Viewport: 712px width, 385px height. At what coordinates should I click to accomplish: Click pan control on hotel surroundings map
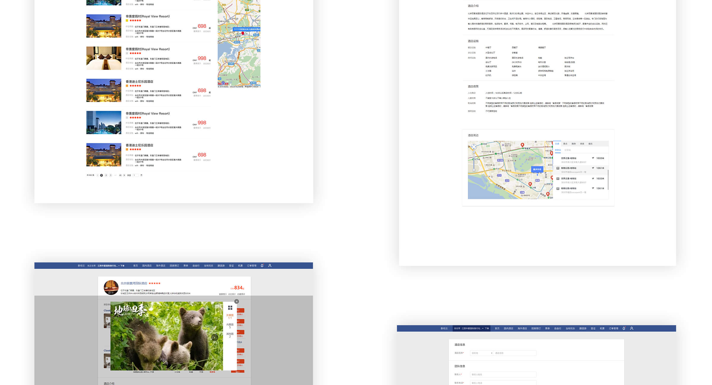(x=474, y=147)
